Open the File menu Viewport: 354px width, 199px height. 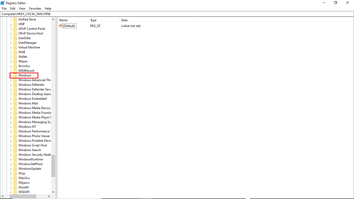pyautogui.click(x=4, y=9)
